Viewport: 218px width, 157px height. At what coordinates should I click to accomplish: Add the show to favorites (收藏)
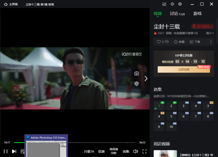(179, 42)
